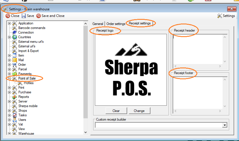Expand the Countries tree node
The width and height of the screenshot is (239, 141).
pyautogui.click(x=9, y=37)
